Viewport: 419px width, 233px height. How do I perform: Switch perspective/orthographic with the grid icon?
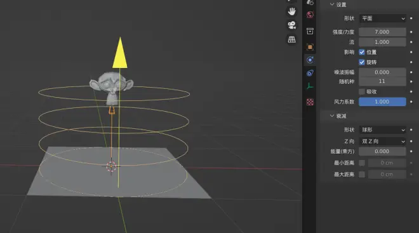pyautogui.click(x=292, y=39)
